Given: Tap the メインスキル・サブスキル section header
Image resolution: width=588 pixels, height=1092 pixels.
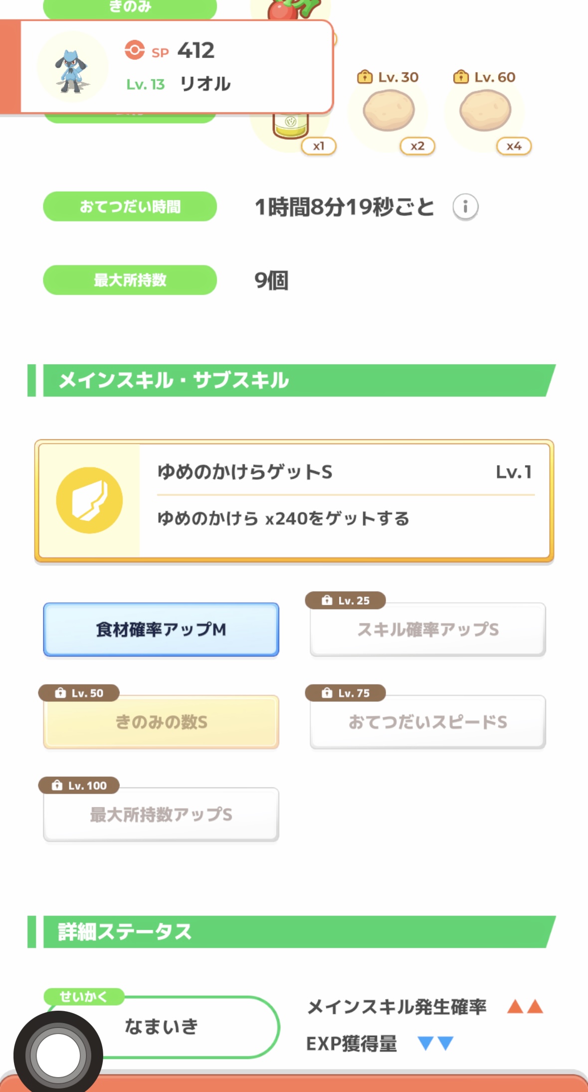Looking at the screenshot, I should [x=294, y=380].
